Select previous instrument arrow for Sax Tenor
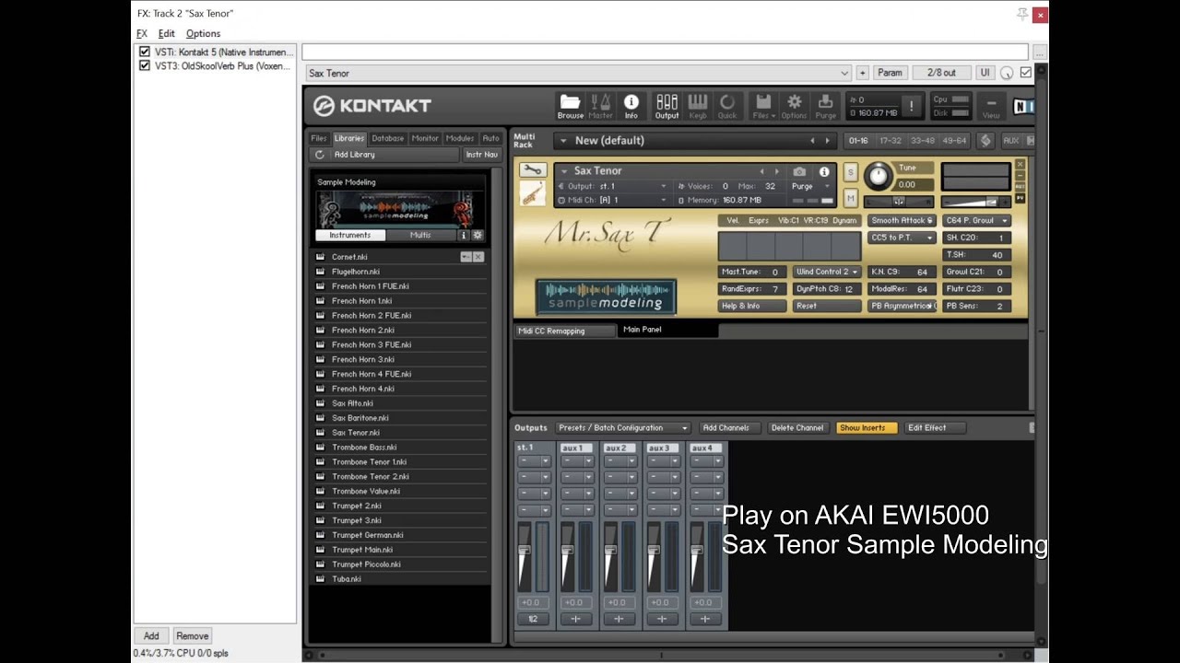1180x663 pixels. pos(761,171)
